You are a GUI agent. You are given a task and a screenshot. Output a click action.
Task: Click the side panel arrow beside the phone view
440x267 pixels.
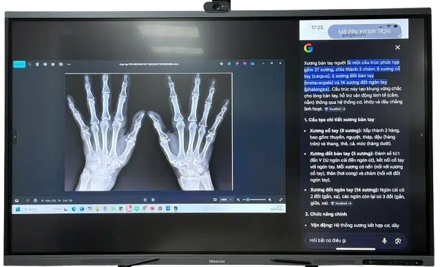pyautogui.click(x=422, y=135)
